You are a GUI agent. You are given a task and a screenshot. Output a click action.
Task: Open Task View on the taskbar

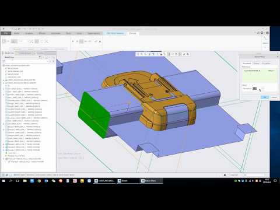tap(17, 181)
